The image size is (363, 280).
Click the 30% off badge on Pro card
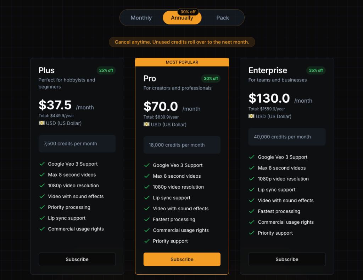[211, 78]
